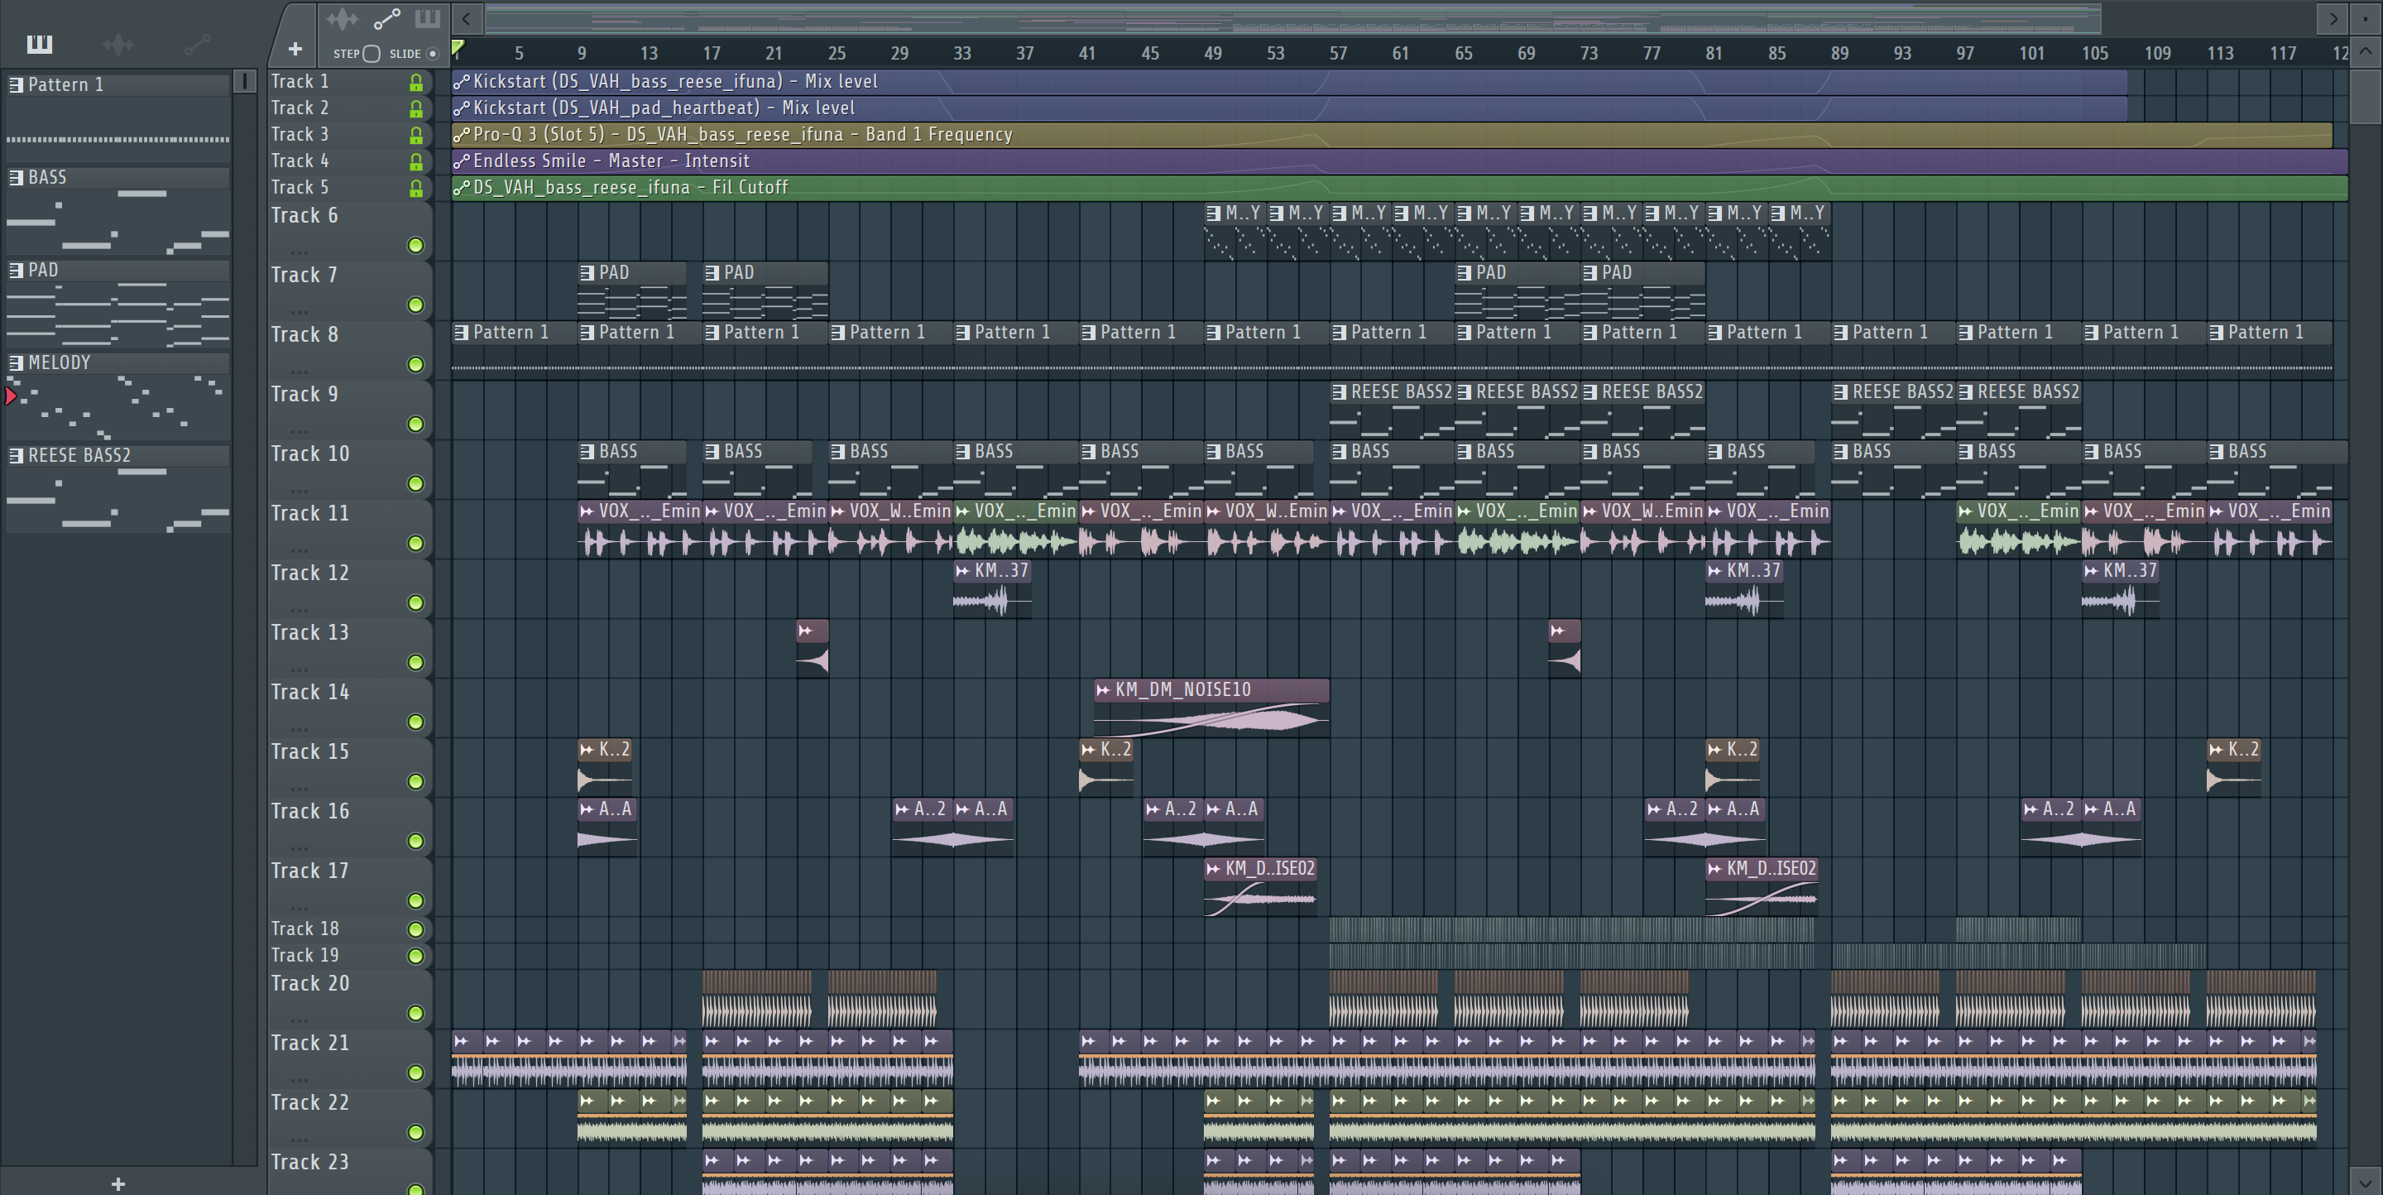Mute Track 6 with its green LED

[x=416, y=245]
